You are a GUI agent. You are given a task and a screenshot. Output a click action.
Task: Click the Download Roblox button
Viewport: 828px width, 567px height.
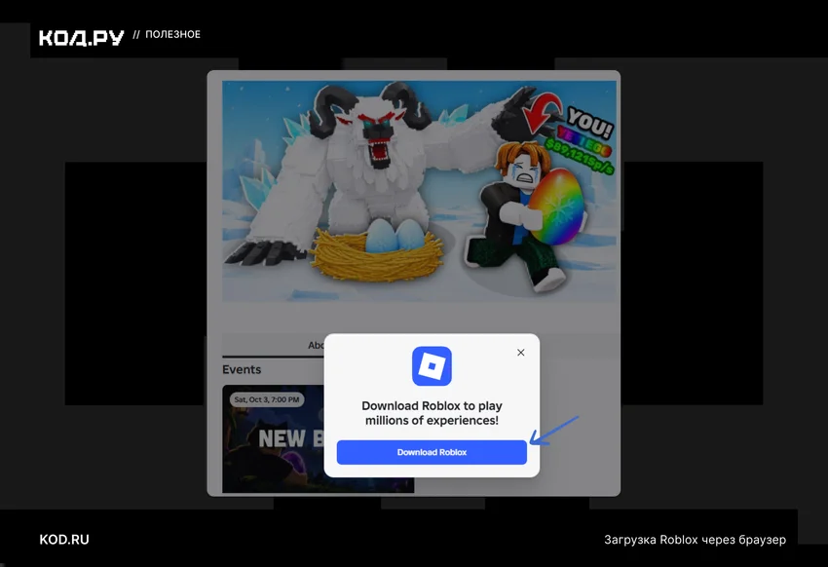coord(432,452)
